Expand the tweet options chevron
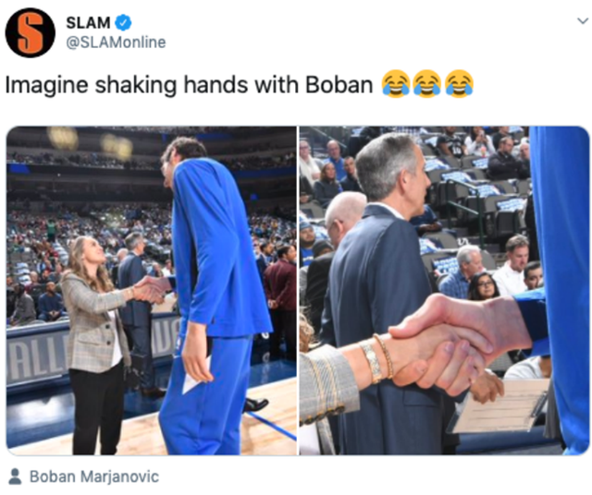 pos(583,20)
